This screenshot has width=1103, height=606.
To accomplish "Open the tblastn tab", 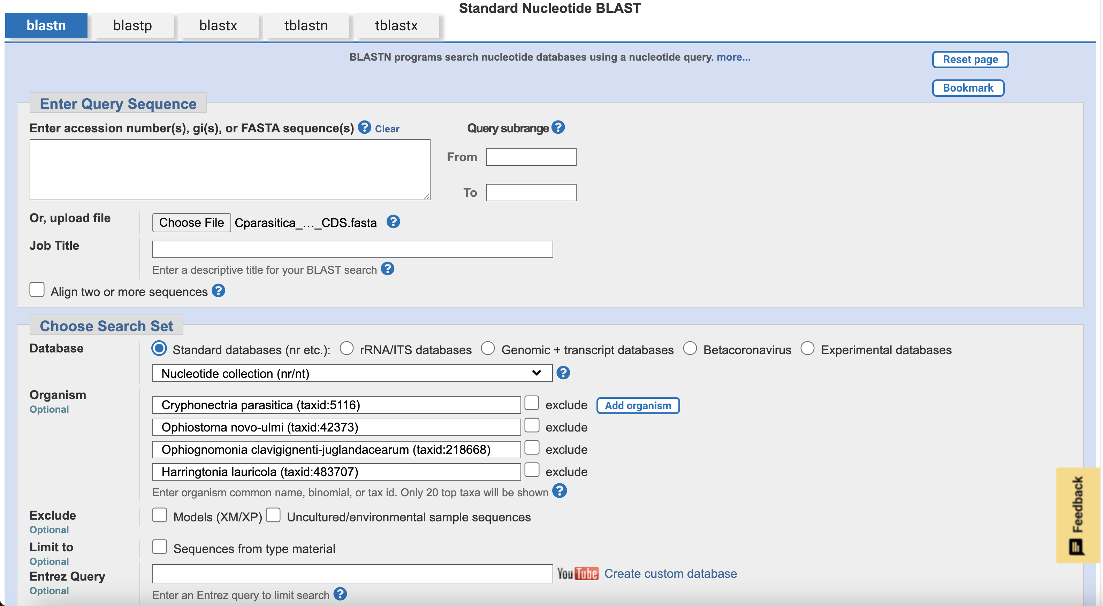I will tap(306, 26).
